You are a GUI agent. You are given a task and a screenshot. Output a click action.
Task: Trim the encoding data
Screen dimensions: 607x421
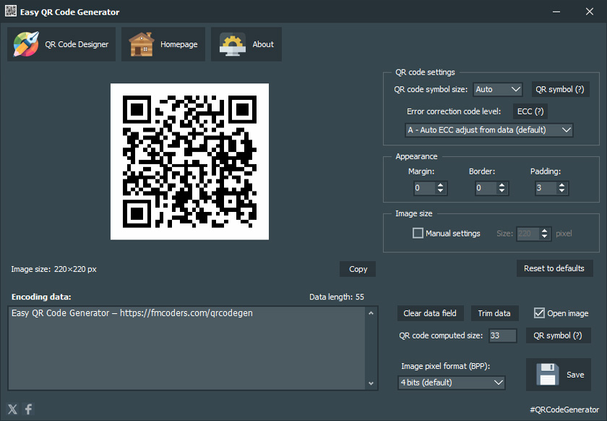tap(494, 313)
